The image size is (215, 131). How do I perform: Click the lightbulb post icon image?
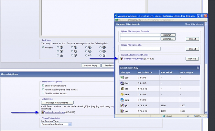tap(76, 55)
